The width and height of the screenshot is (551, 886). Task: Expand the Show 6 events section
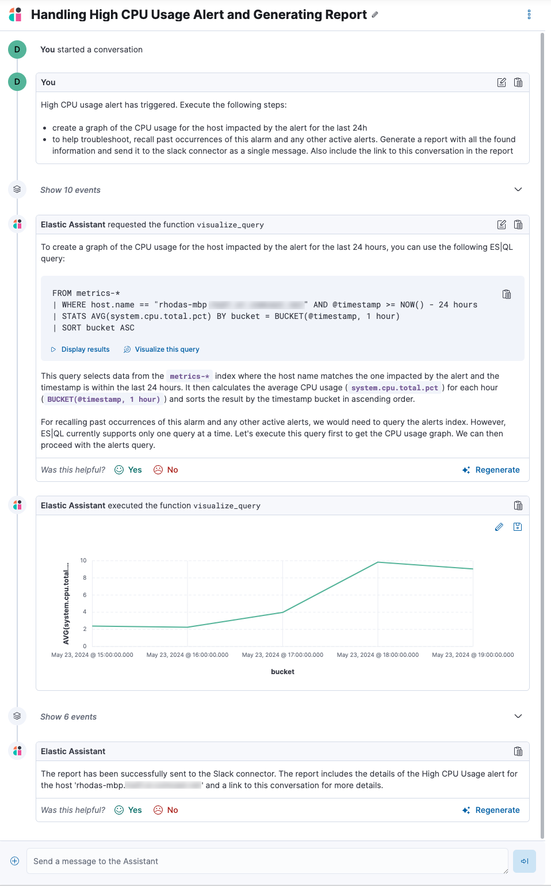(x=68, y=716)
